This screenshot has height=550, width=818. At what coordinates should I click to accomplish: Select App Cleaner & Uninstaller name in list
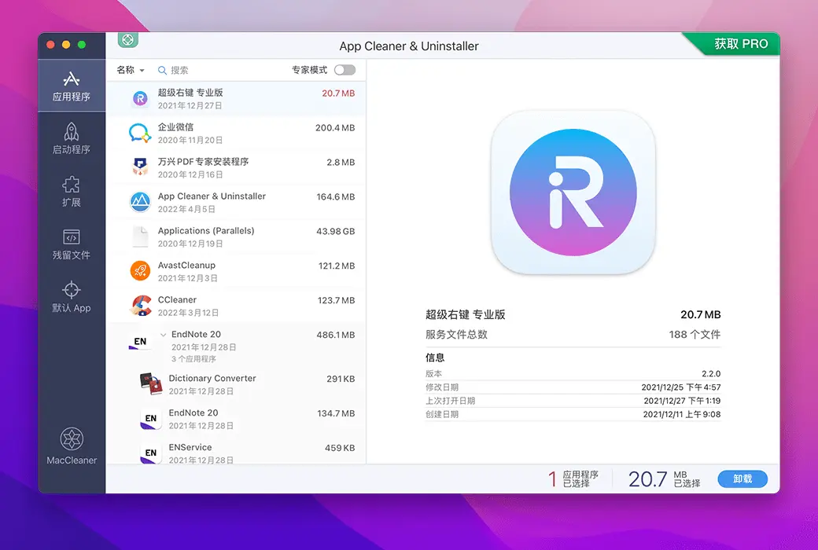[x=212, y=196]
